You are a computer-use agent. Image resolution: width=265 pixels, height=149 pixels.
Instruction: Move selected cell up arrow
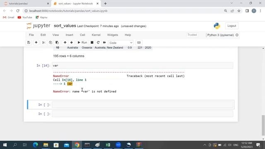pos(65,43)
